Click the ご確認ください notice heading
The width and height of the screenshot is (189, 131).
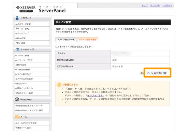click(x=70, y=85)
